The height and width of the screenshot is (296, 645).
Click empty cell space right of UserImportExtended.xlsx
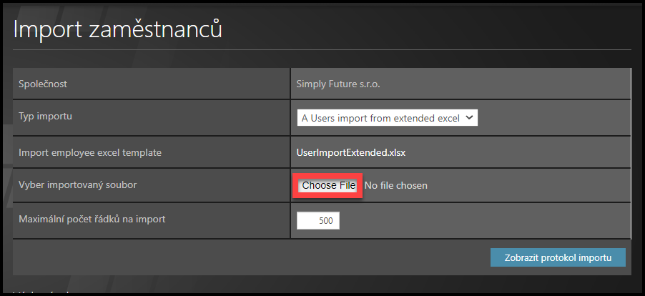tap(522, 152)
